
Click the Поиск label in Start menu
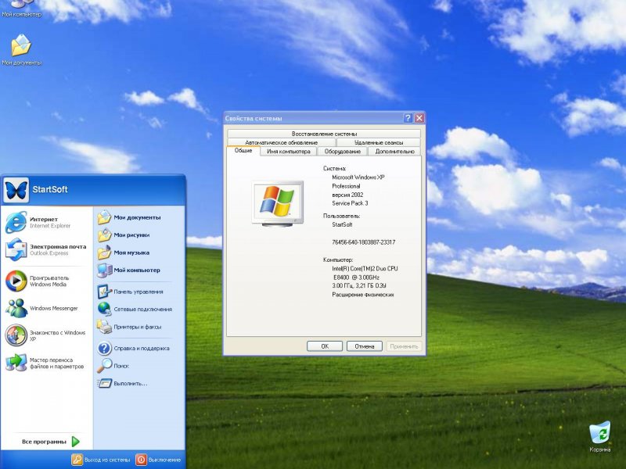121,366
